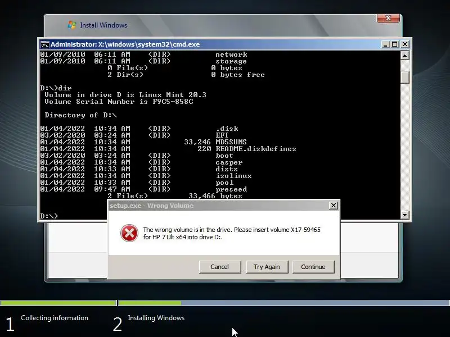Click the cmd.exe title bar icon
Screen dimensions: 450x337
pos(45,45)
